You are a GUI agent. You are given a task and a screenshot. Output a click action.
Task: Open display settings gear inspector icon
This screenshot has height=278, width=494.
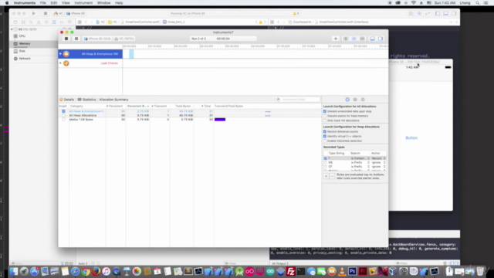[x=355, y=100]
